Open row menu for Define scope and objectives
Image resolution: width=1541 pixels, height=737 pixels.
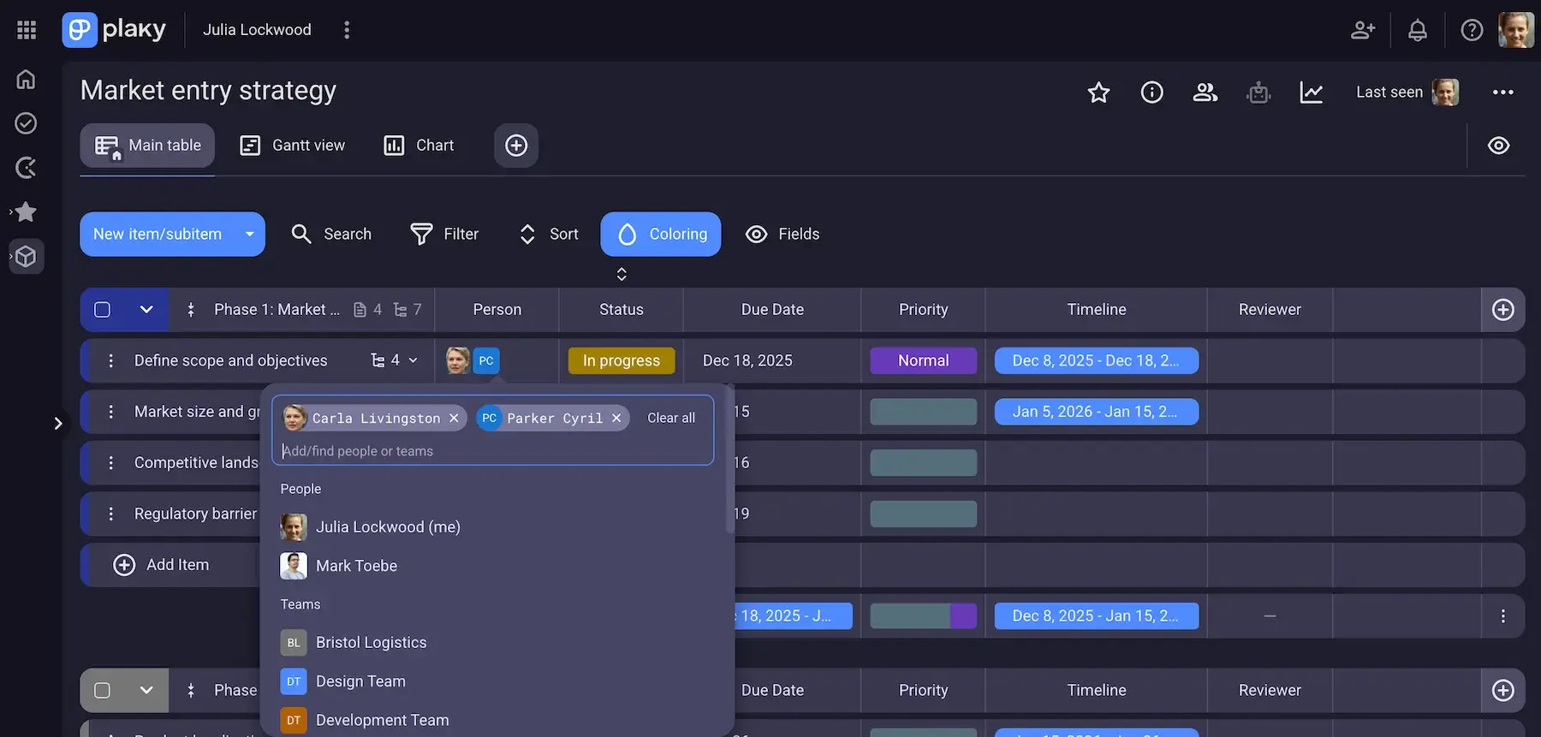pyautogui.click(x=110, y=361)
